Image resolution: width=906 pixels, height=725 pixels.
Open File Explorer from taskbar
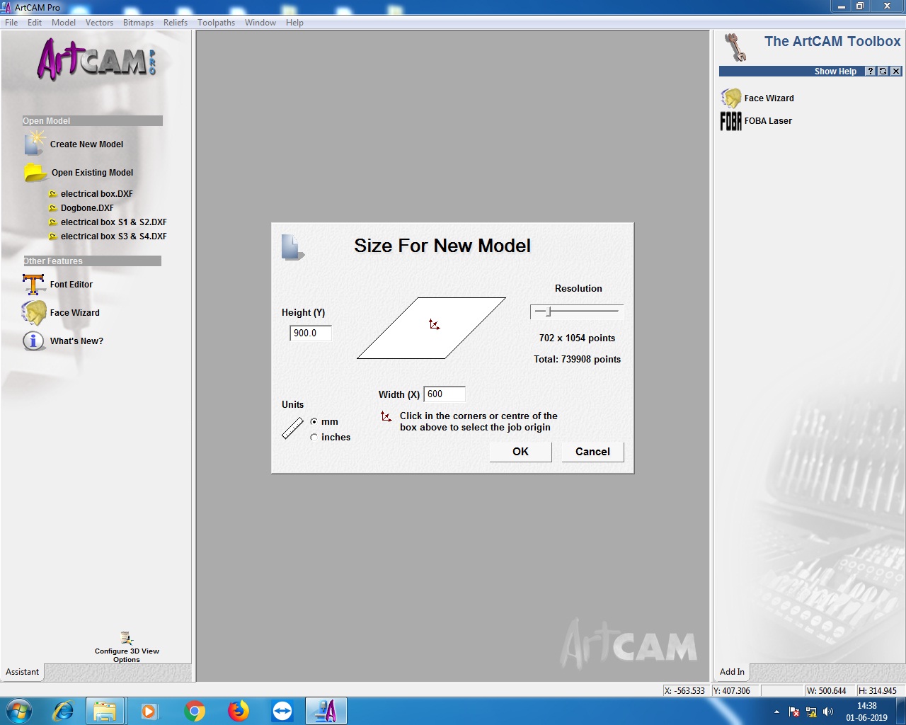point(105,711)
